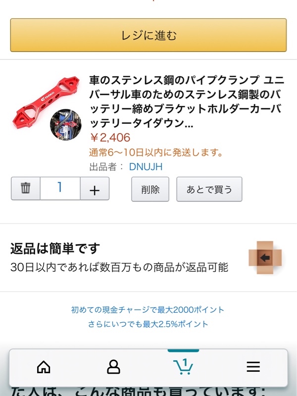Open 初めての現金チャージで最大2000ポイント link
The width and height of the screenshot is (297, 396).
pos(148,310)
